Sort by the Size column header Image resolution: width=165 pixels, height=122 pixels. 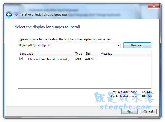91,54
